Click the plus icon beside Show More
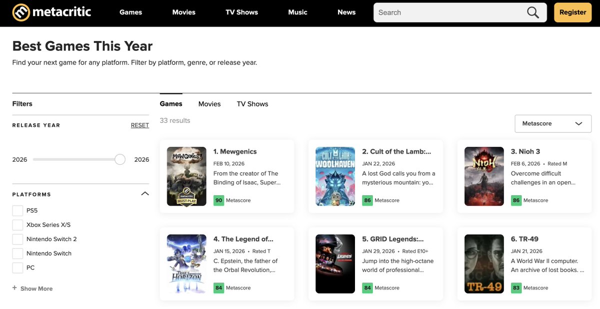The height and width of the screenshot is (309, 600). click(14, 288)
